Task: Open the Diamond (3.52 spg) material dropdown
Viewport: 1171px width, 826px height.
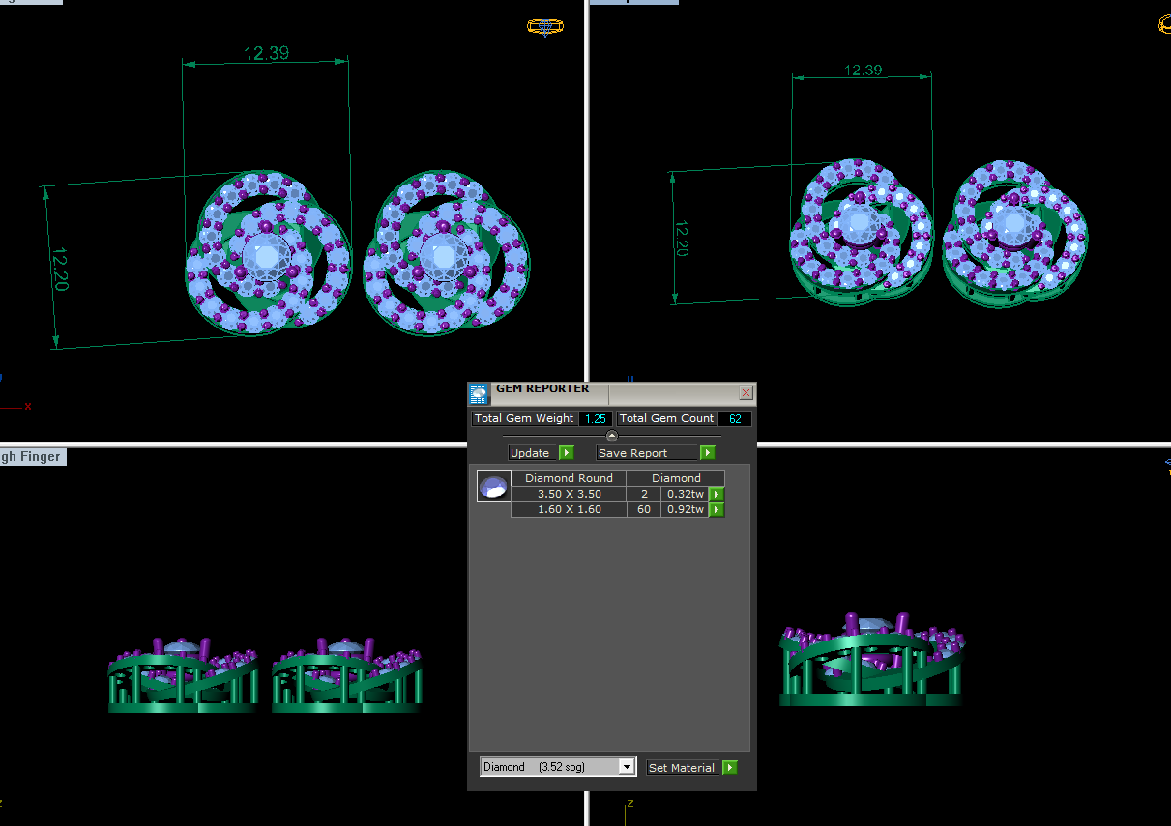Action: tap(558, 767)
